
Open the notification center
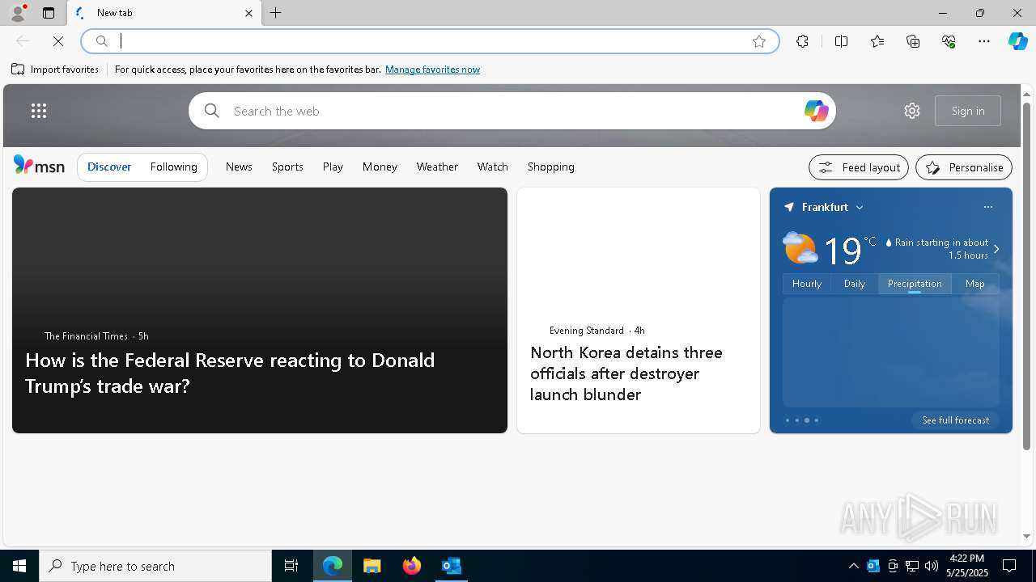[x=1009, y=566]
